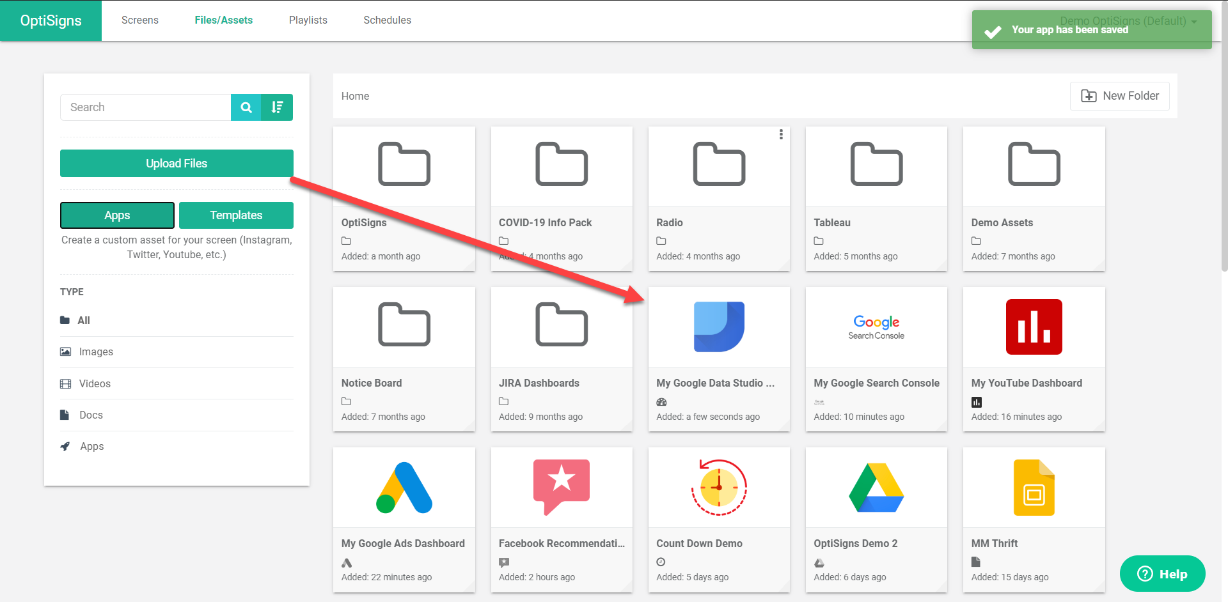
Task: Open the Tableau folder icon
Action: pos(876,164)
